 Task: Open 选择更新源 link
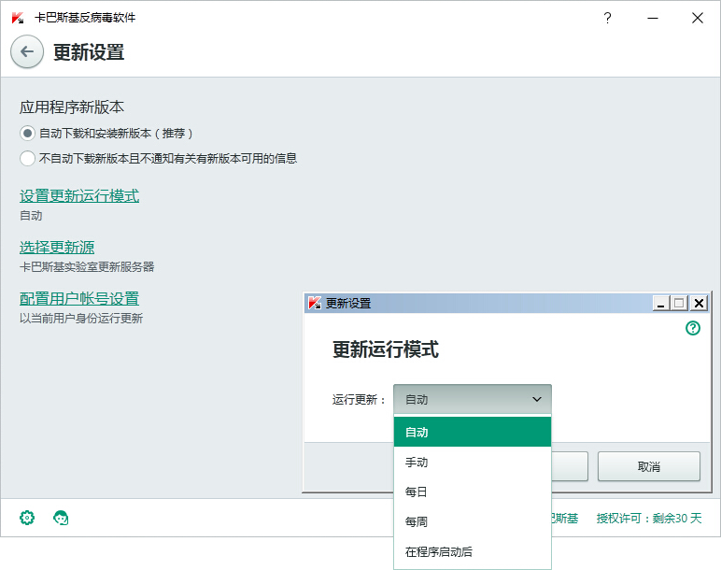click(57, 248)
